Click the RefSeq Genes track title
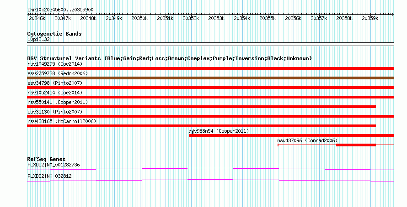The height and width of the screenshot is (207, 407). tap(46, 159)
